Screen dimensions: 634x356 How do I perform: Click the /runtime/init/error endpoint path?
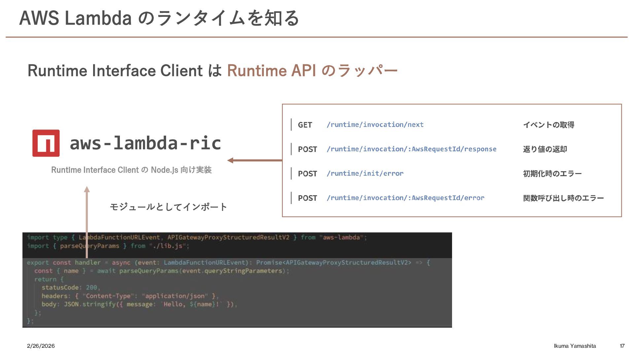pyautogui.click(x=365, y=173)
